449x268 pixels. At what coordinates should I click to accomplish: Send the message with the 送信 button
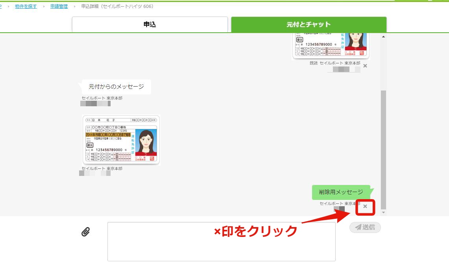coord(365,227)
